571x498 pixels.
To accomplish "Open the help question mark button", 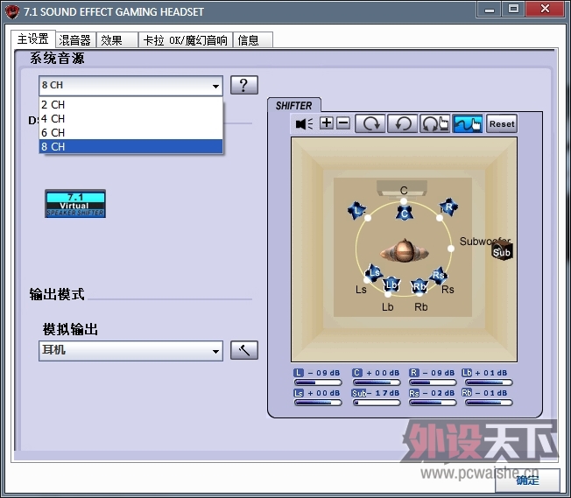I will pos(244,85).
